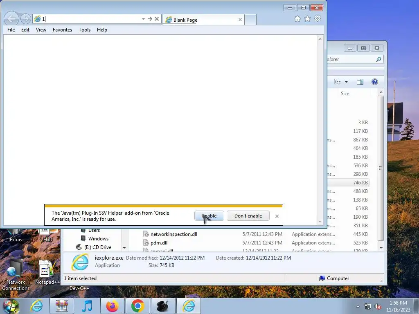The width and height of the screenshot is (419, 314).
Task: Click the Explorer file list scroll-down arrow
Action: tap(381, 248)
